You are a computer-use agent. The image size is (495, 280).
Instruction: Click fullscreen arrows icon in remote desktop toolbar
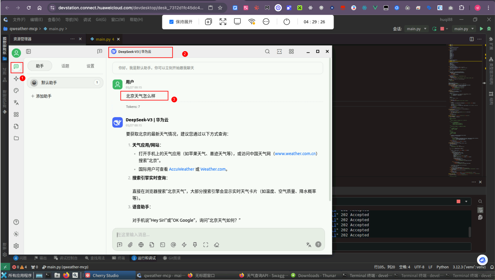point(223,22)
